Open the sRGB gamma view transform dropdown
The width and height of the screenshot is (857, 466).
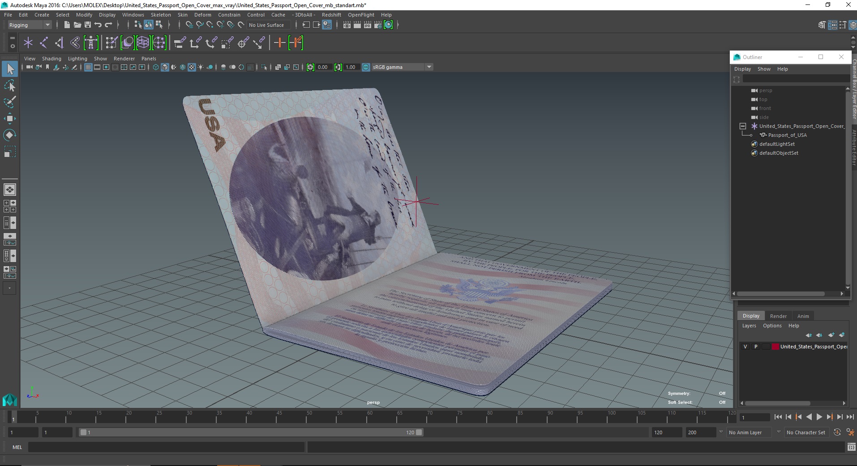(x=402, y=67)
